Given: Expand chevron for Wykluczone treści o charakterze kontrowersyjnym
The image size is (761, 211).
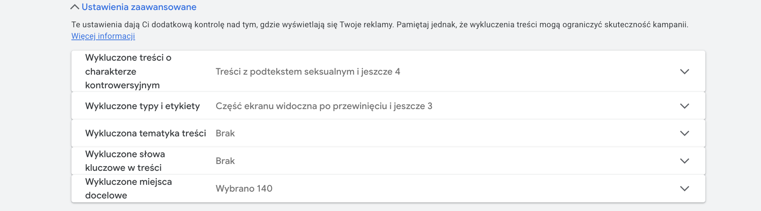Looking at the screenshot, I should pos(685,71).
